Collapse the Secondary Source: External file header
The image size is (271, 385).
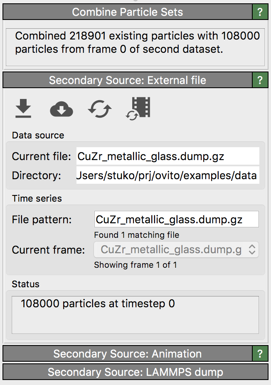pos(127,80)
